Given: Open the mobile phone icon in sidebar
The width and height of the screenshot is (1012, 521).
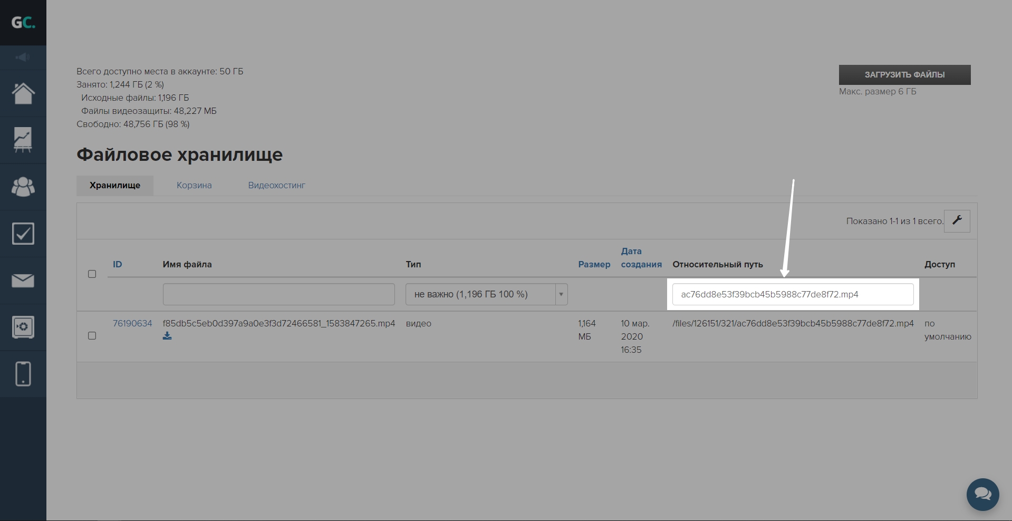Looking at the screenshot, I should coord(23,374).
